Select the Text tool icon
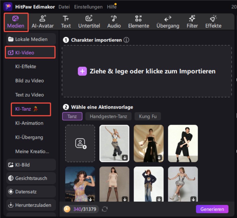The width and height of the screenshot is (237, 218). coord(66,22)
